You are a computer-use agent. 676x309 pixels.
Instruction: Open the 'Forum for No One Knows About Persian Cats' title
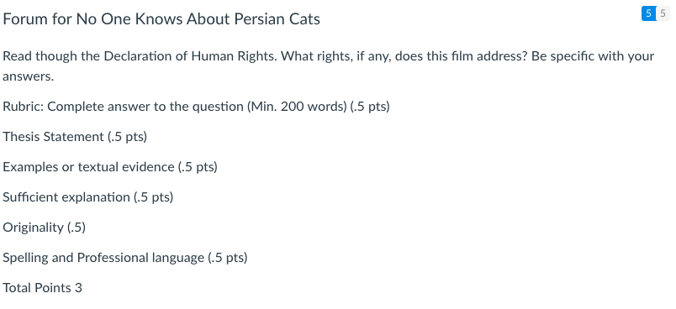(x=161, y=19)
